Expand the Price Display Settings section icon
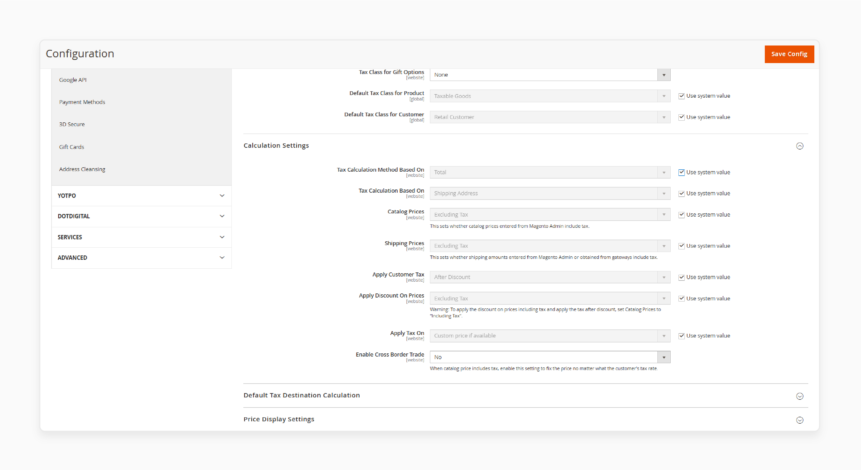The width and height of the screenshot is (861, 470). tap(799, 420)
